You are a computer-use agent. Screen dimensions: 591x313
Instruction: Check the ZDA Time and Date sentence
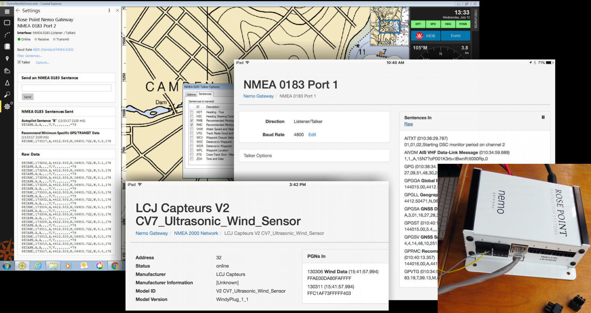[192, 159]
